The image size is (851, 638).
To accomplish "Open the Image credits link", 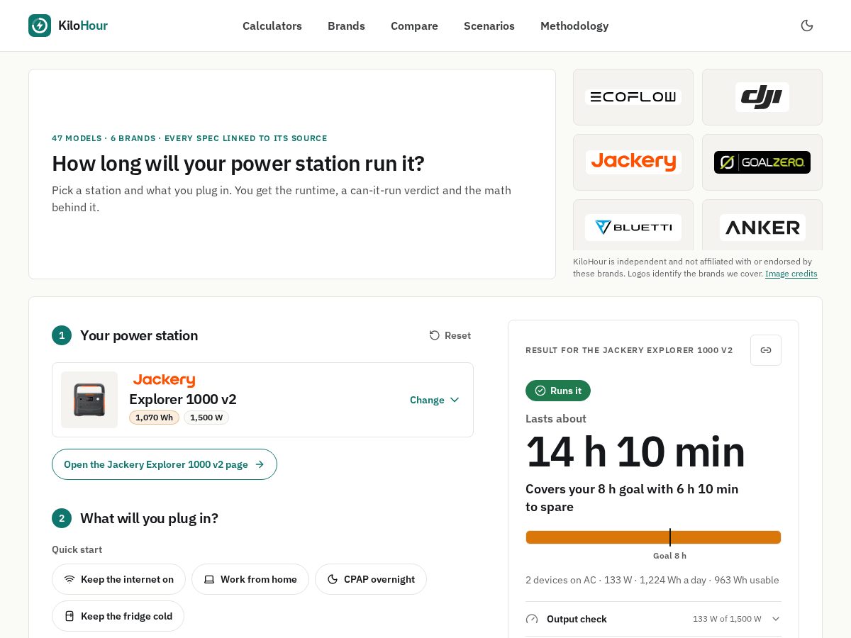I will click(791, 274).
